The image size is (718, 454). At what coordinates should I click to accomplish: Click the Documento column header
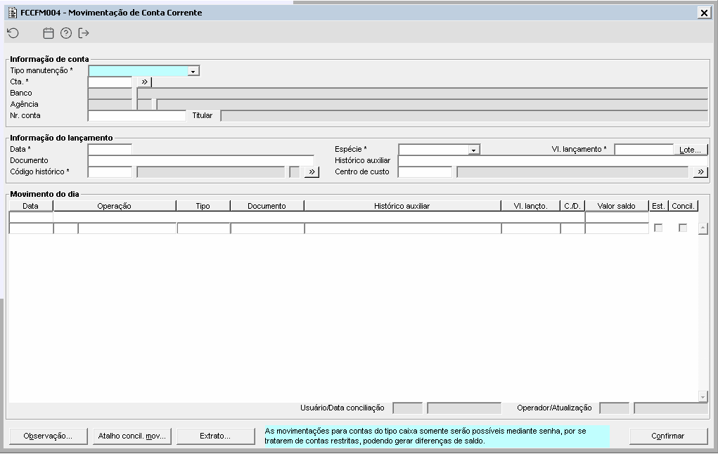tap(267, 206)
